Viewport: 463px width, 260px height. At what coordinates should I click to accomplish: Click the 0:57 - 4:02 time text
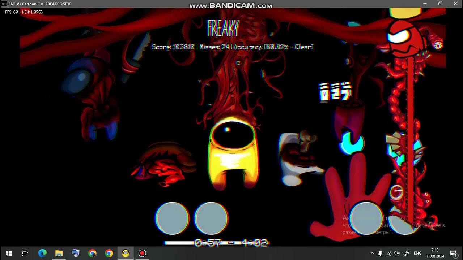tap(231, 243)
